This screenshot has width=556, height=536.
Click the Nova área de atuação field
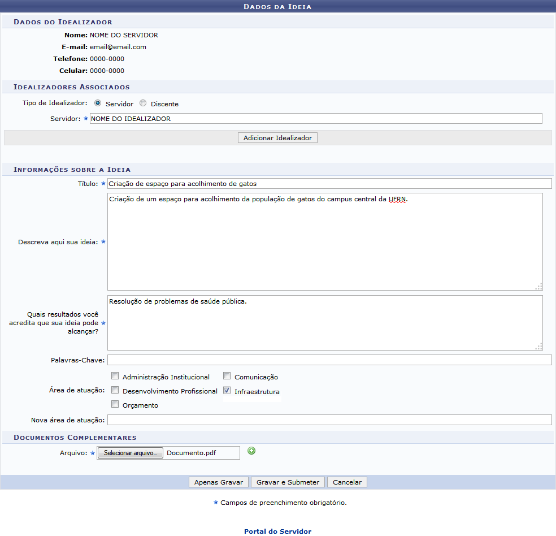click(x=329, y=420)
